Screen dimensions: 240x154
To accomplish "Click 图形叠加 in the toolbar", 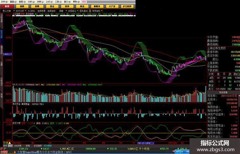I will coord(83,11).
